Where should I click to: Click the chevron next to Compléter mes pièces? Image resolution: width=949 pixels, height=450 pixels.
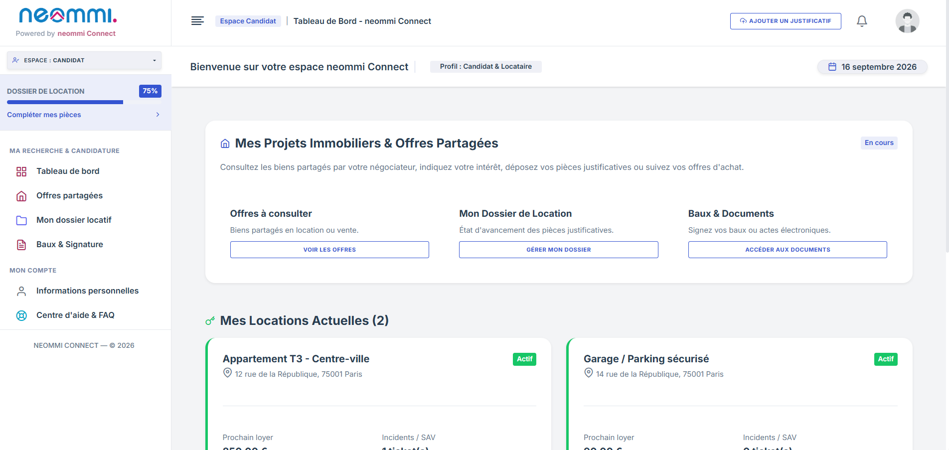pyautogui.click(x=158, y=115)
